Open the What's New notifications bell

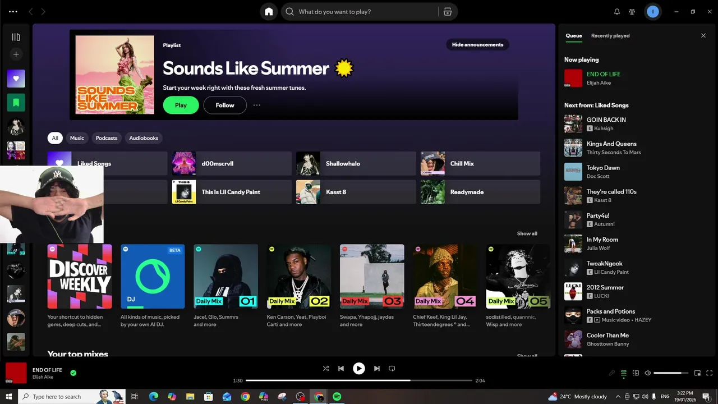pyautogui.click(x=617, y=11)
